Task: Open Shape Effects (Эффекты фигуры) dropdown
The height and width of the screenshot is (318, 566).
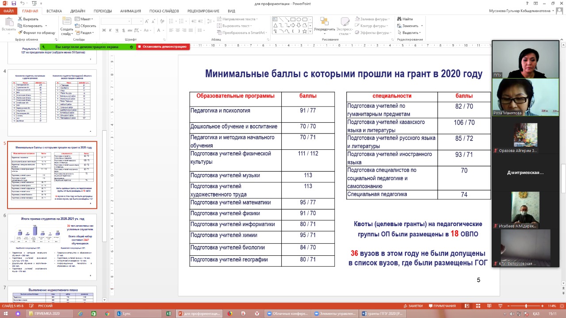Action: (373, 32)
